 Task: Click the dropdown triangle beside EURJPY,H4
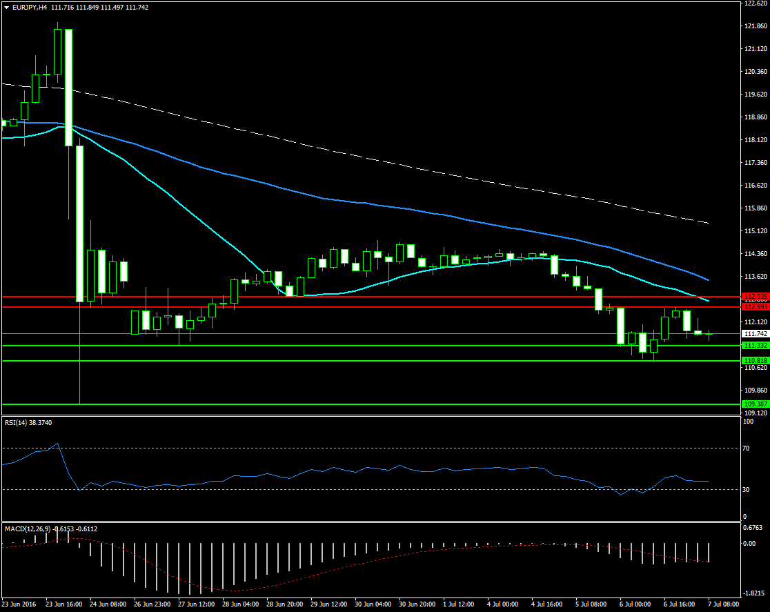pyautogui.click(x=6, y=8)
